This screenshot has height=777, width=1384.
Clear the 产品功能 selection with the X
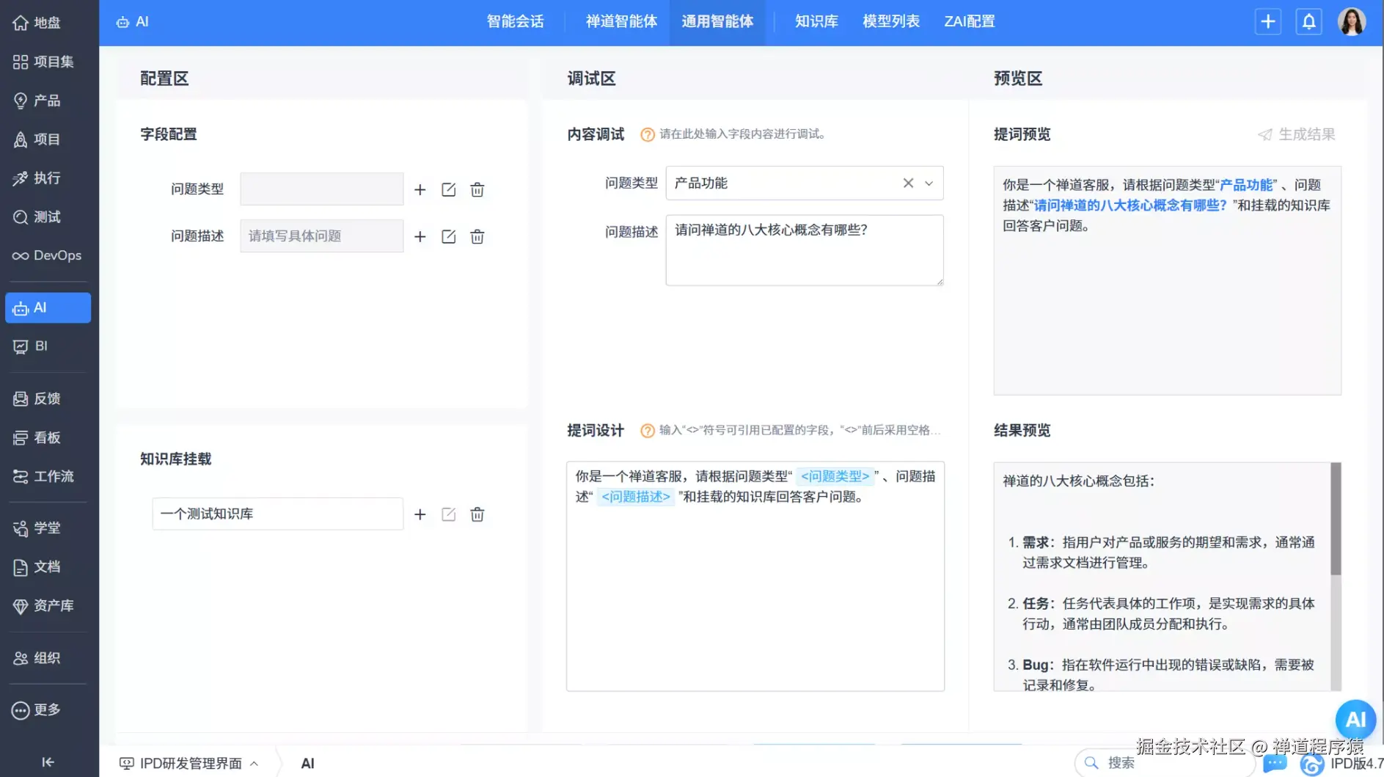click(908, 183)
